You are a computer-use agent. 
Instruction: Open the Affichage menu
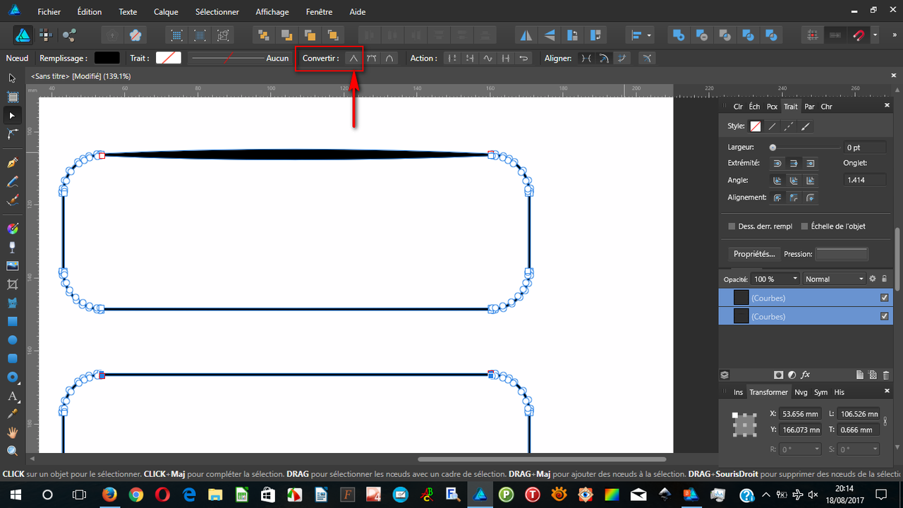pos(272,11)
